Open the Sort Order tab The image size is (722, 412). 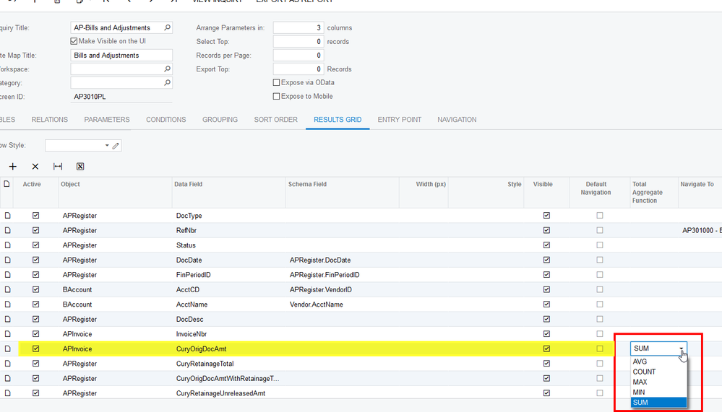pos(275,120)
